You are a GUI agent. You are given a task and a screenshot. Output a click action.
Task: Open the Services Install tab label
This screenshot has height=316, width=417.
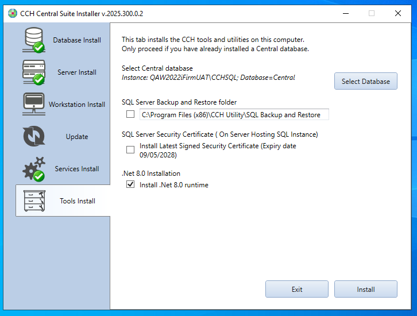77,169
